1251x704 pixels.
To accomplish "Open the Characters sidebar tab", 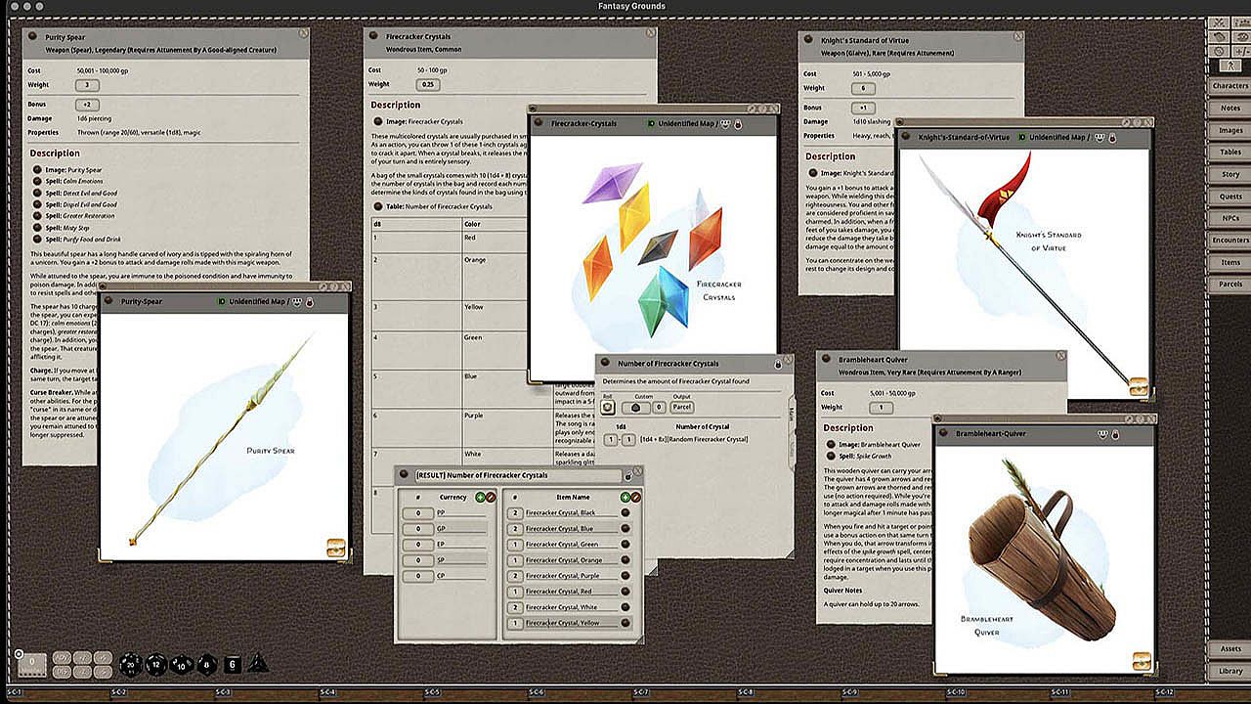I will (x=1230, y=86).
